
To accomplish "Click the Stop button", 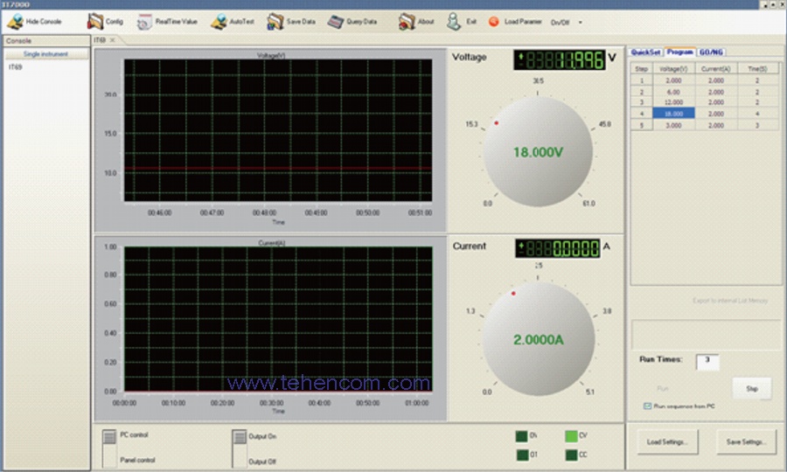I will click(x=751, y=389).
